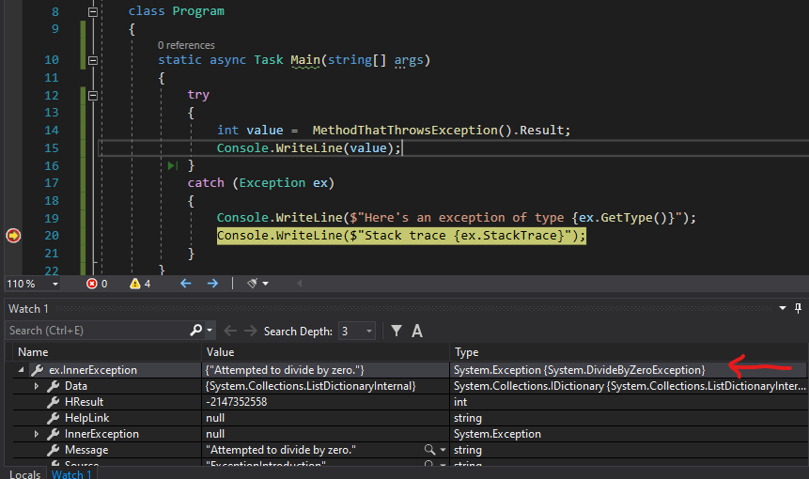Switch to the Watch 1 tab

[71, 474]
